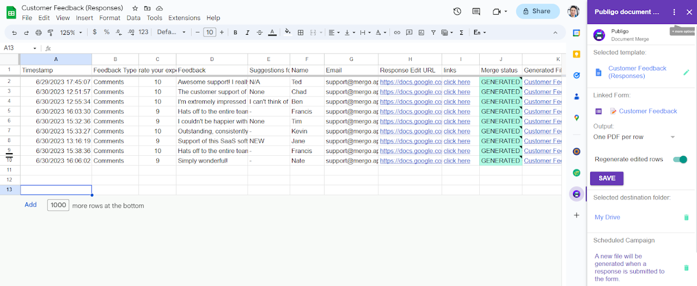Open Customer Feedback (Responses) template link
Viewport: 697px width, 286px height.
tap(637, 72)
